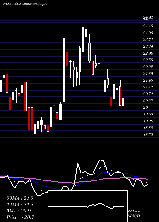
Task: Click the 19.63 price axis label
Action: (x=148, y=114)
